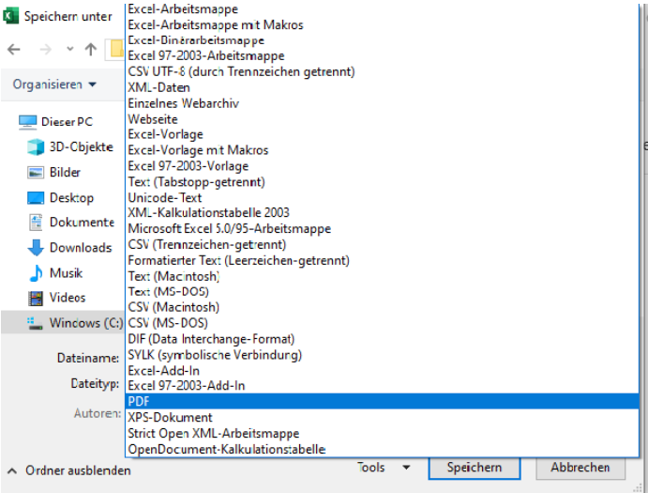This screenshot has height=493, width=648.
Task: Select Excel 97-2003-Add-In option
Action: coord(382,386)
